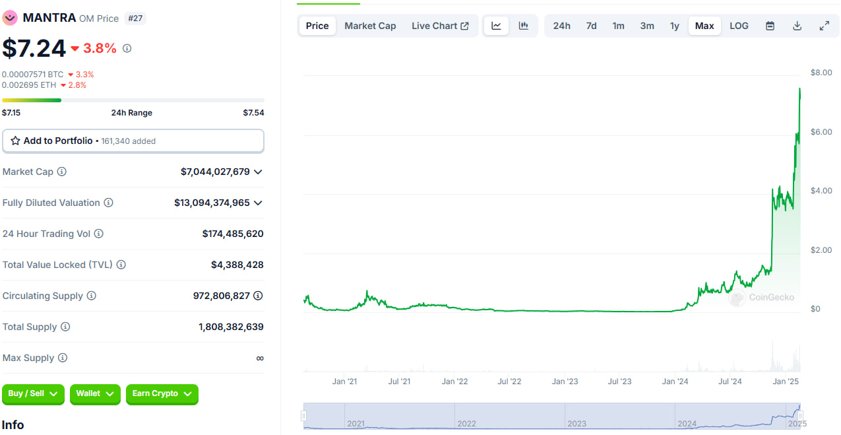Click the $8.00 y-axis label
This screenshot has width=841, height=435.
click(821, 73)
